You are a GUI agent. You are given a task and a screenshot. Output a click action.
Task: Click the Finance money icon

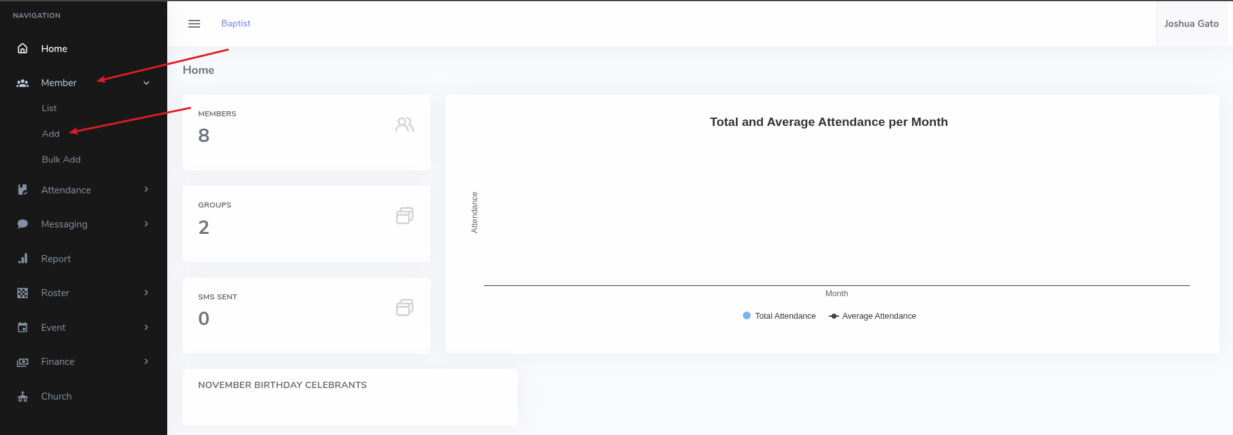23,362
